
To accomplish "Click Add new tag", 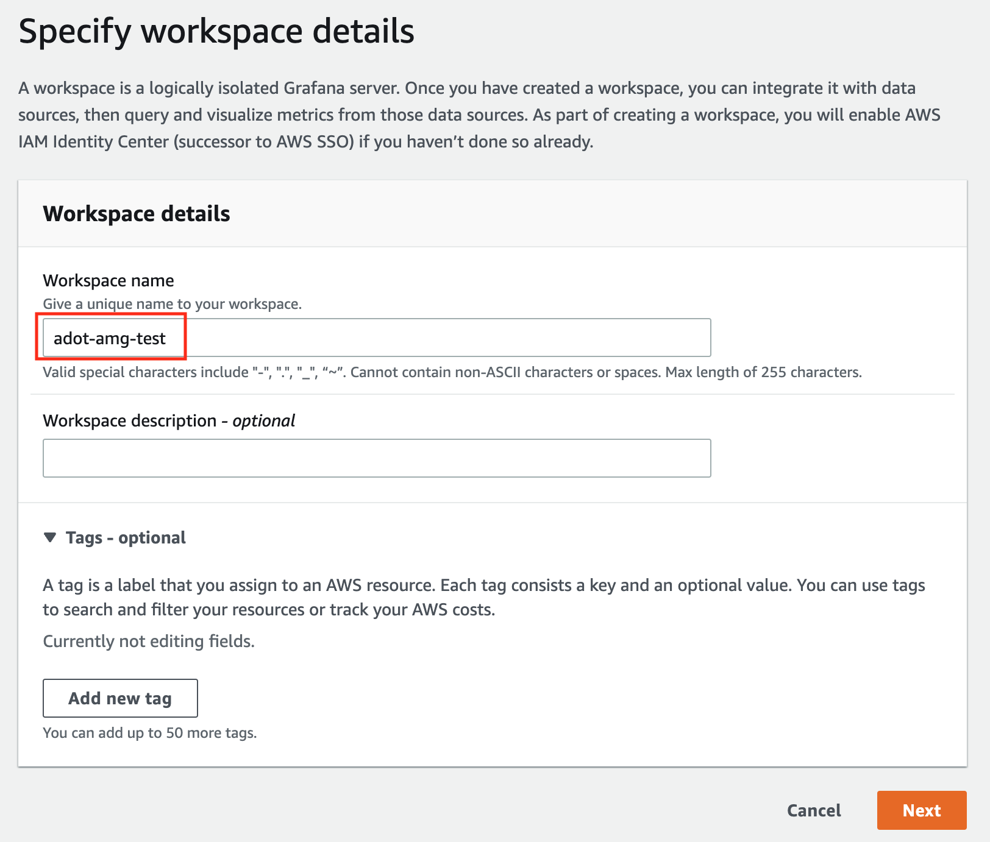I will [x=120, y=698].
